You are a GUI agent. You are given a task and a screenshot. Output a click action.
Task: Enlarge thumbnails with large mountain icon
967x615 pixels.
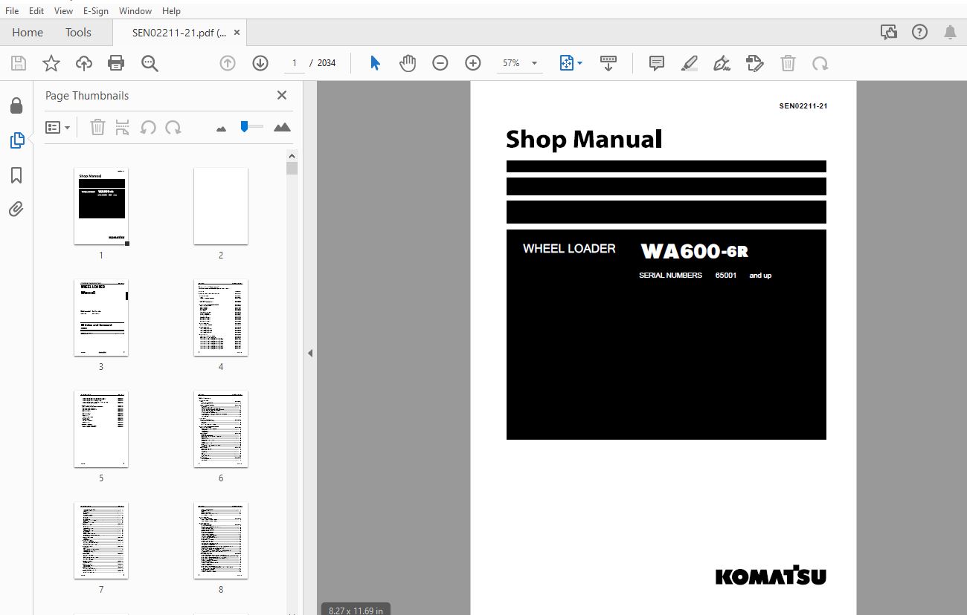(282, 127)
